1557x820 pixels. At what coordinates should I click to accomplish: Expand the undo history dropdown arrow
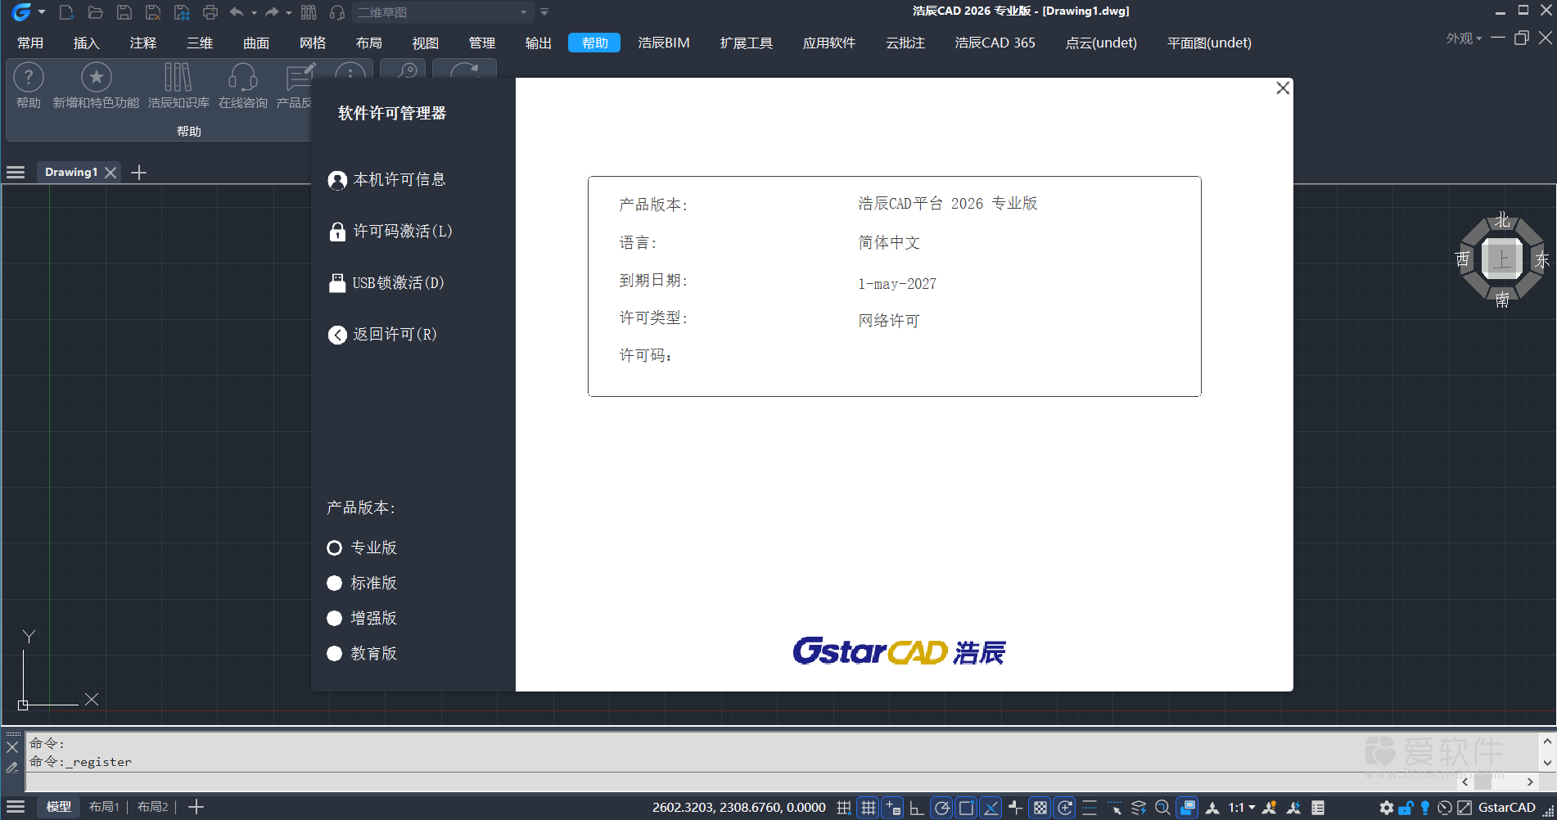[x=254, y=12]
